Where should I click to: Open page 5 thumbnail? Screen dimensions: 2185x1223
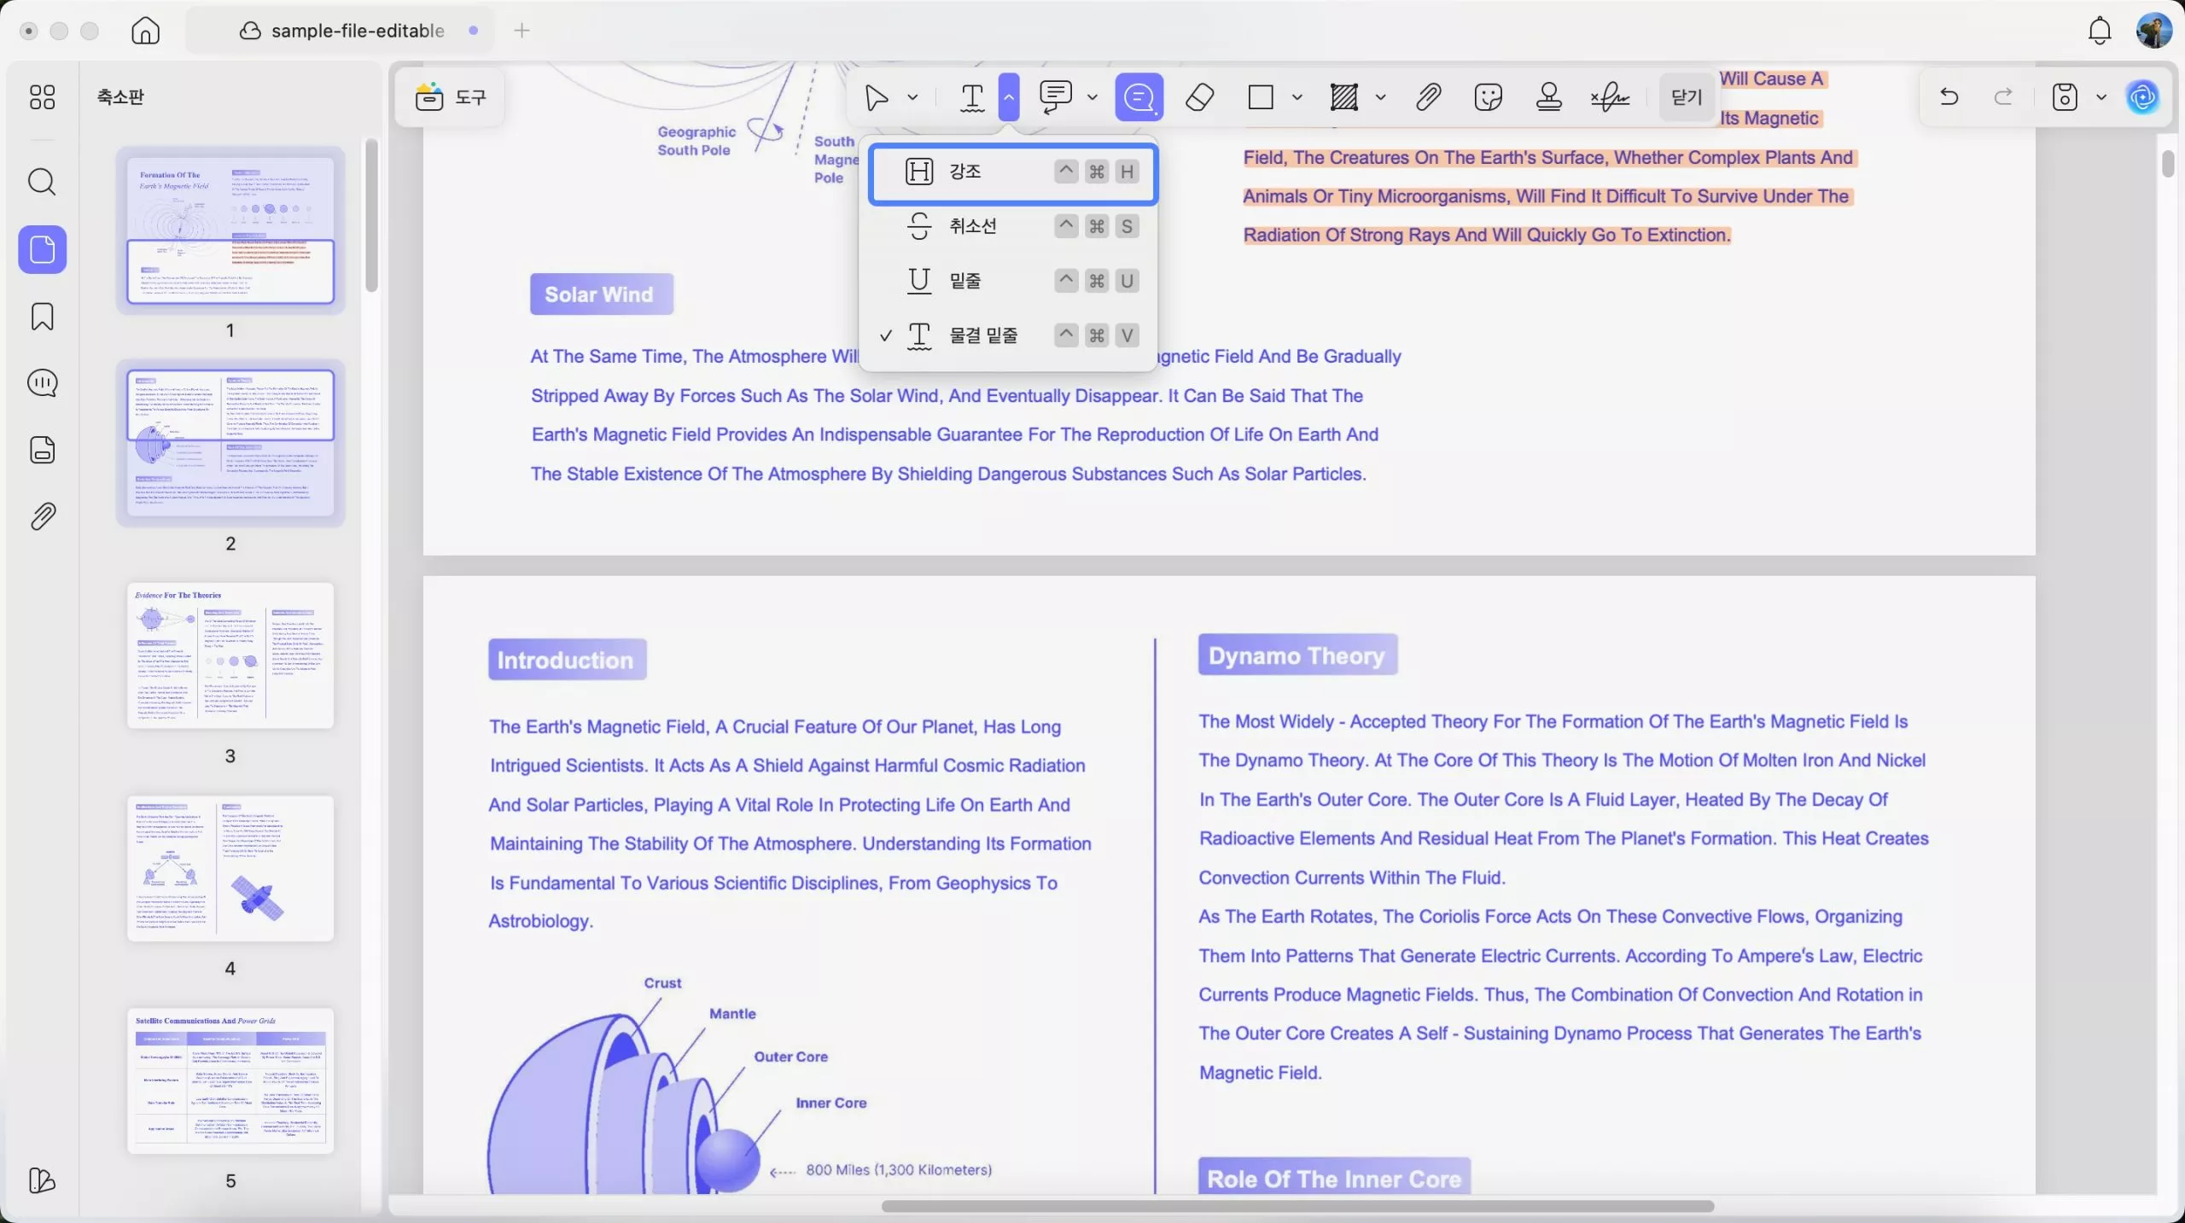click(x=230, y=1080)
